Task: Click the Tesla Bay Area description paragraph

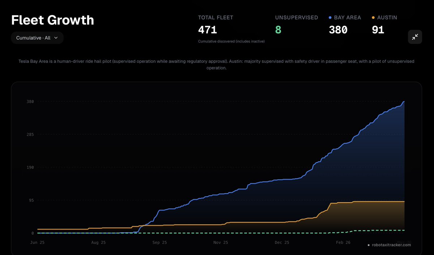Action: click(x=217, y=65)
